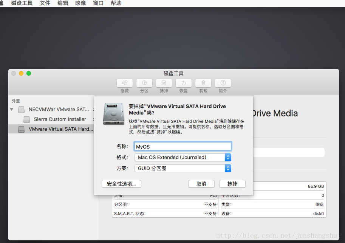Click the Erase (抹掉) toolbar icon
The width and height of the screenshot is (345, 243).
pyautogui.click(x=164, y=83)
